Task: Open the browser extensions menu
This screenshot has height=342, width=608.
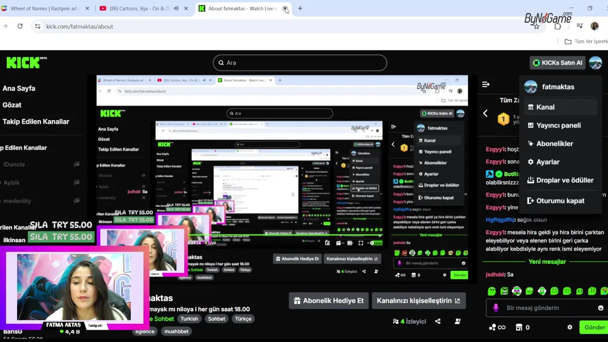Action: coord(558,26)
